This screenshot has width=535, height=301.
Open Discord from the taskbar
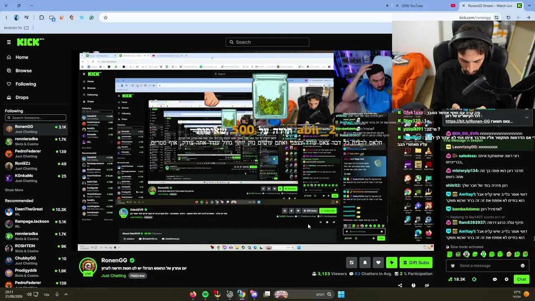click(254, 294)
